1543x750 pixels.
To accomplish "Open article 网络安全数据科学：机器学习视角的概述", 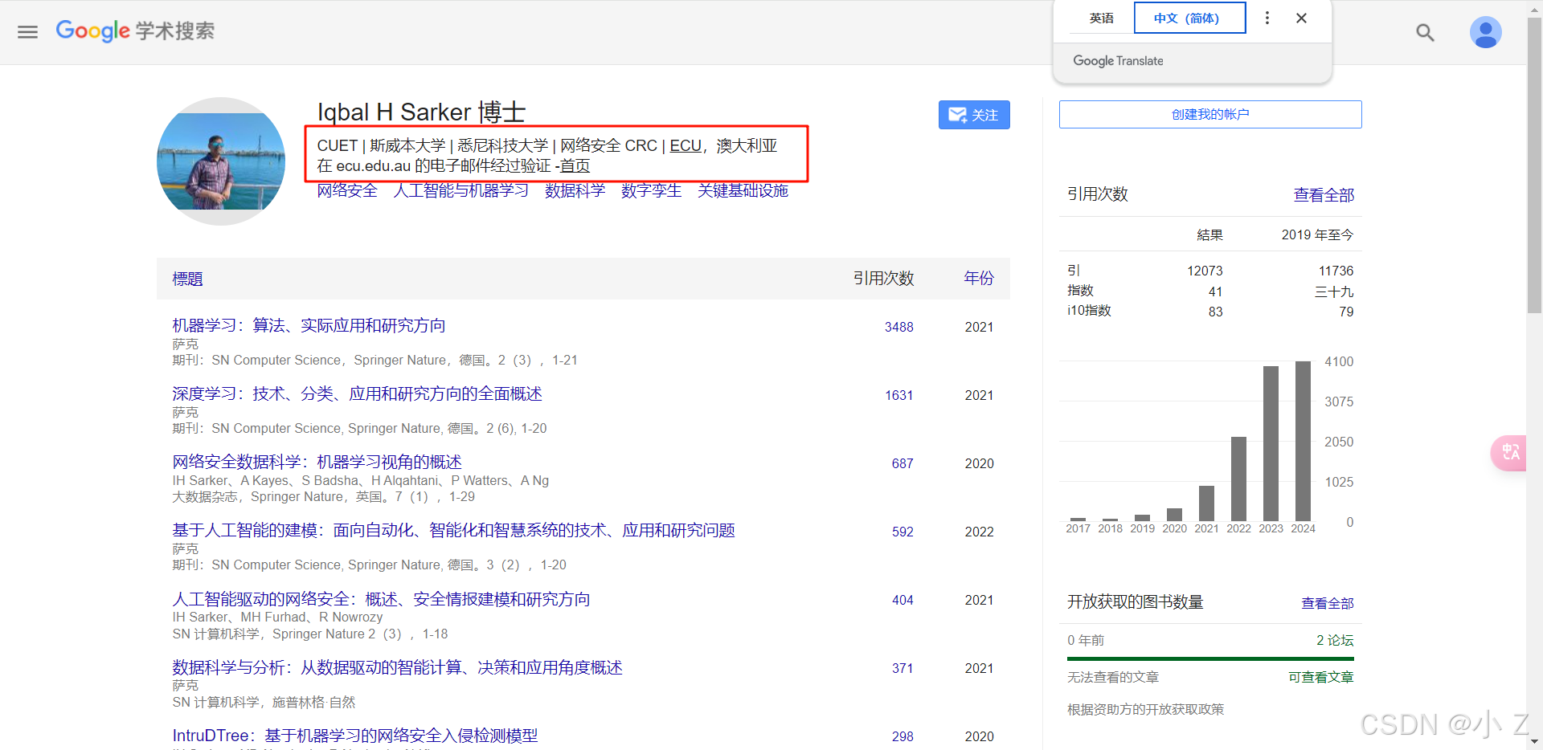I will (x=317, y=462).
